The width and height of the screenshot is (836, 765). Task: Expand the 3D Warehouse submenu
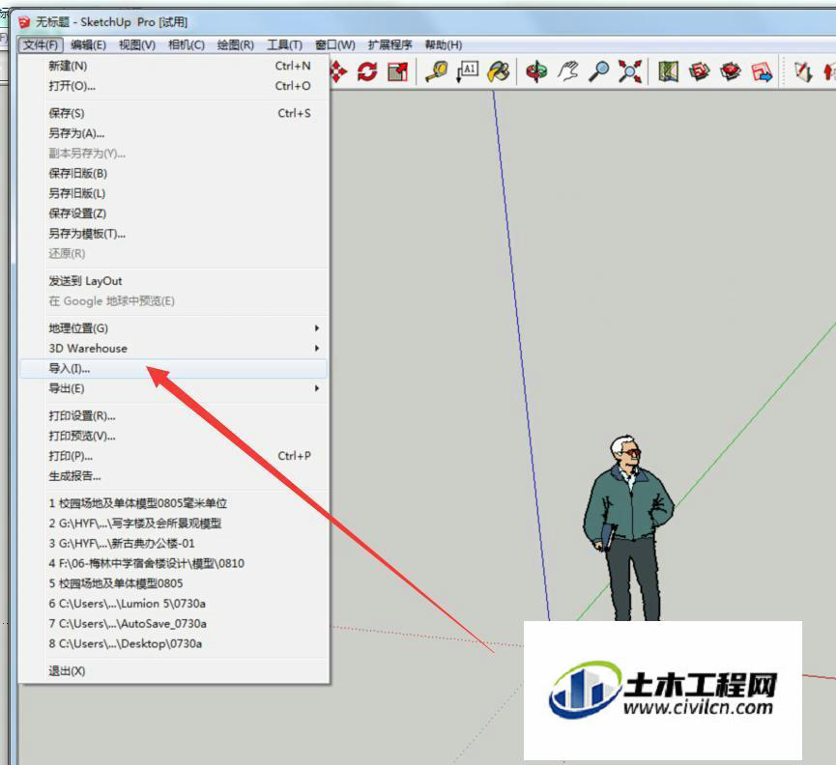point(173,349)
